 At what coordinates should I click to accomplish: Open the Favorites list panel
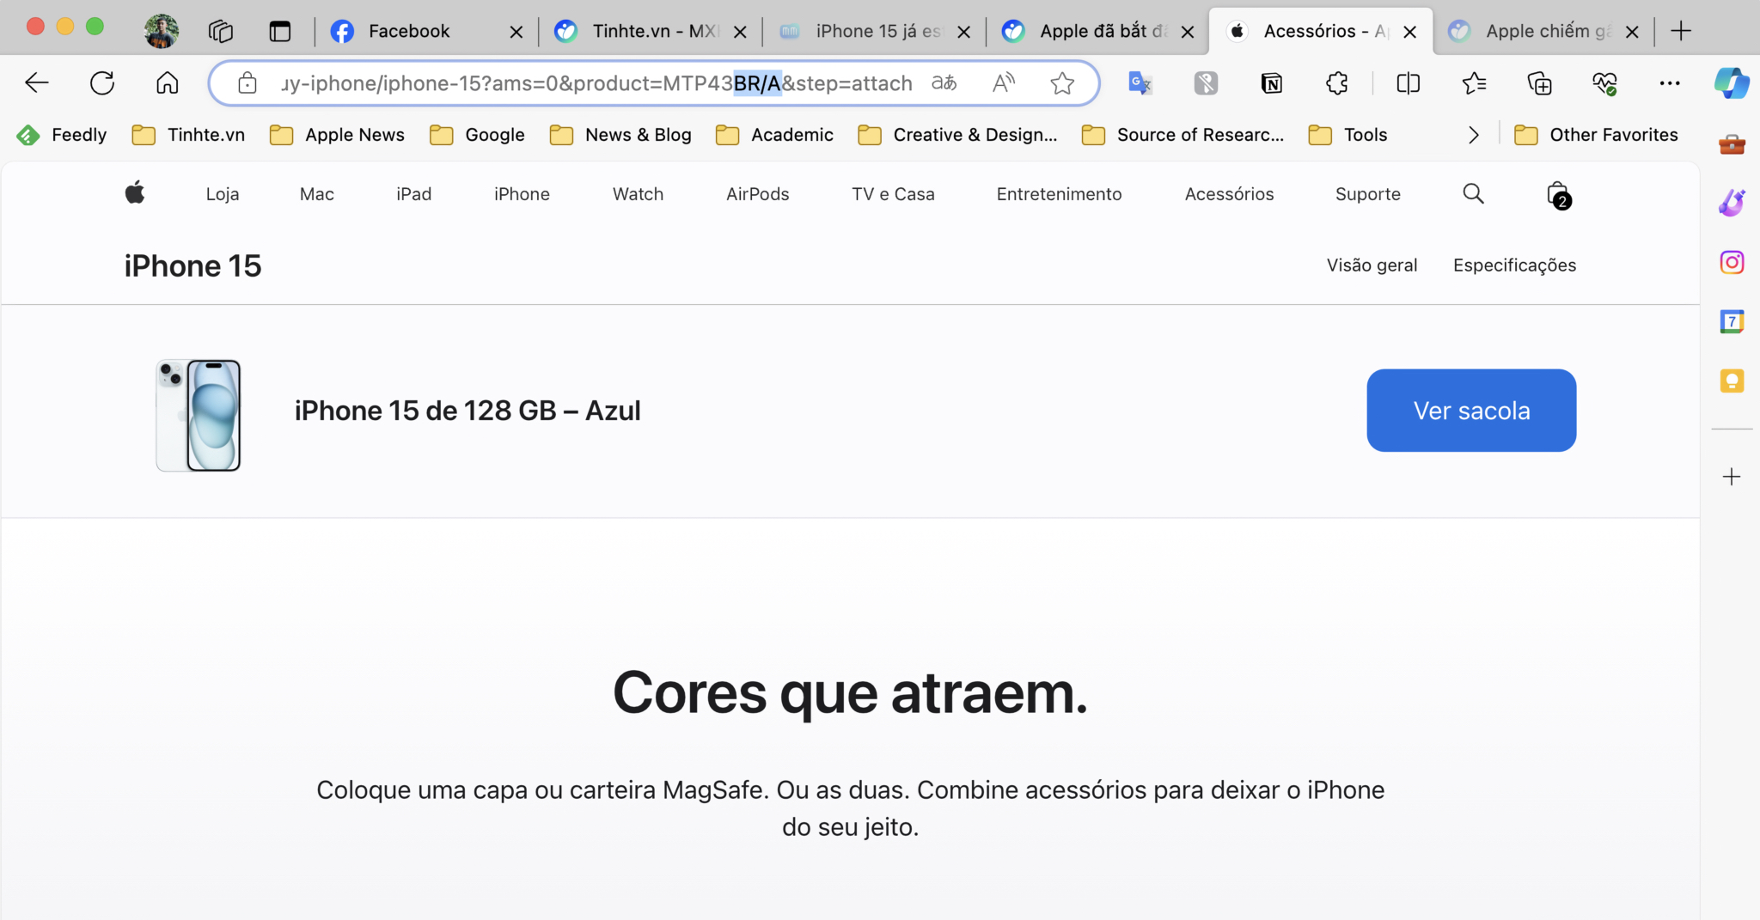(1474, 83)
